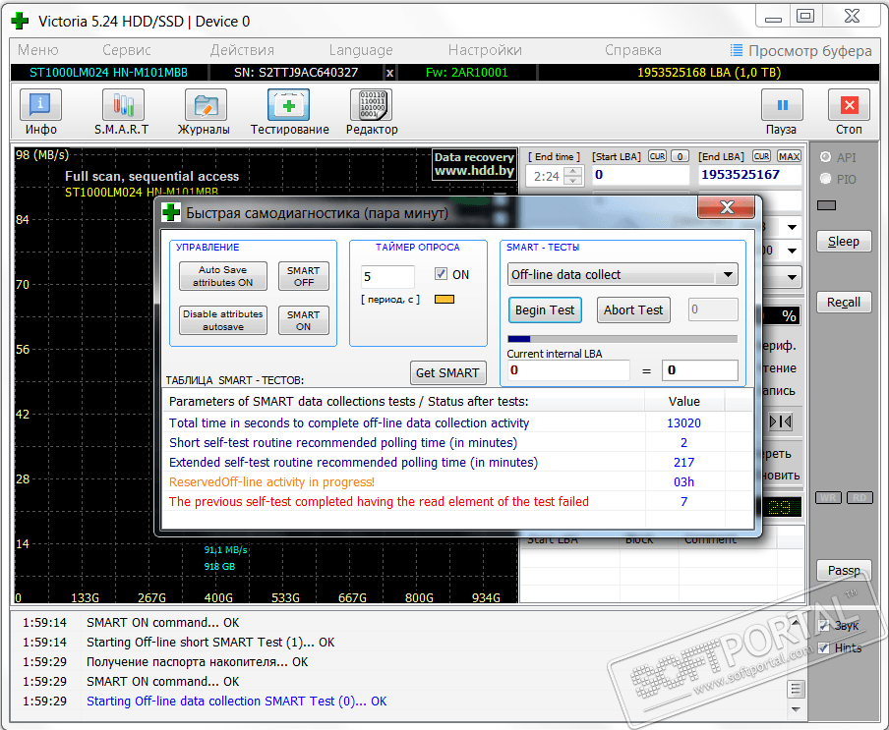This screenshot has height=730, width=889.
Task: Click the WR indicator
Action: [828, 497]
